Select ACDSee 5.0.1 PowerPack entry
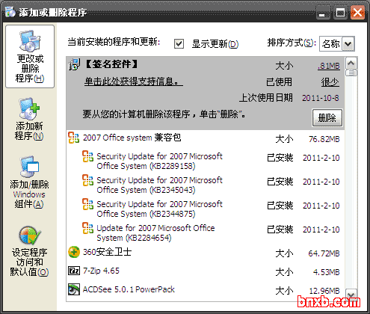 tap(206, 289)
